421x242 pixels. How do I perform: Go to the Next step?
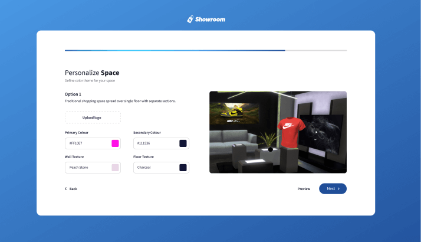(333, 189)
